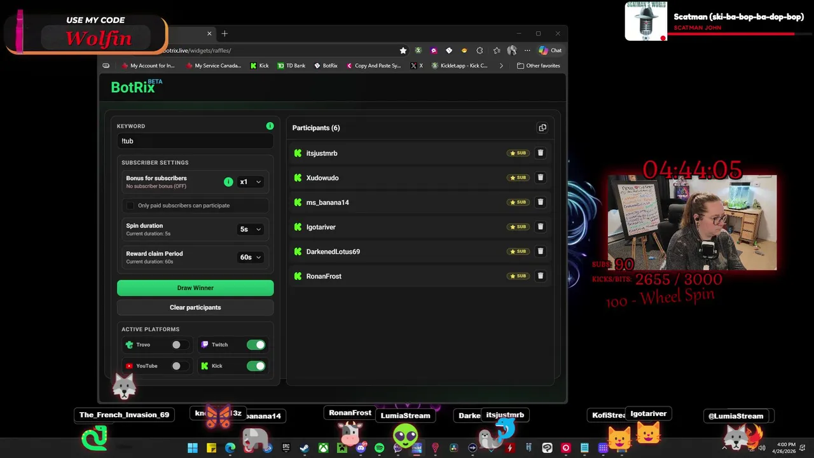Open browser extensions puzzle icon
The image size is (814, 458).
coord(479,50)
